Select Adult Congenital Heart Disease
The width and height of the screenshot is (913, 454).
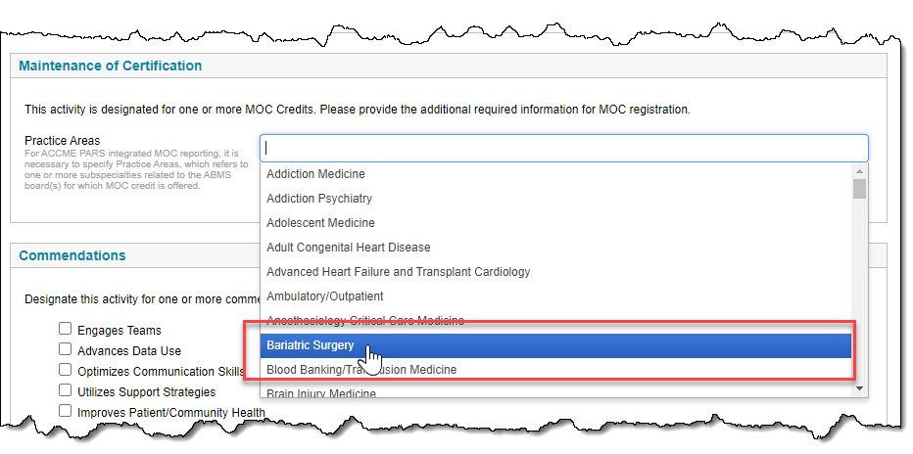pos(555,247)
